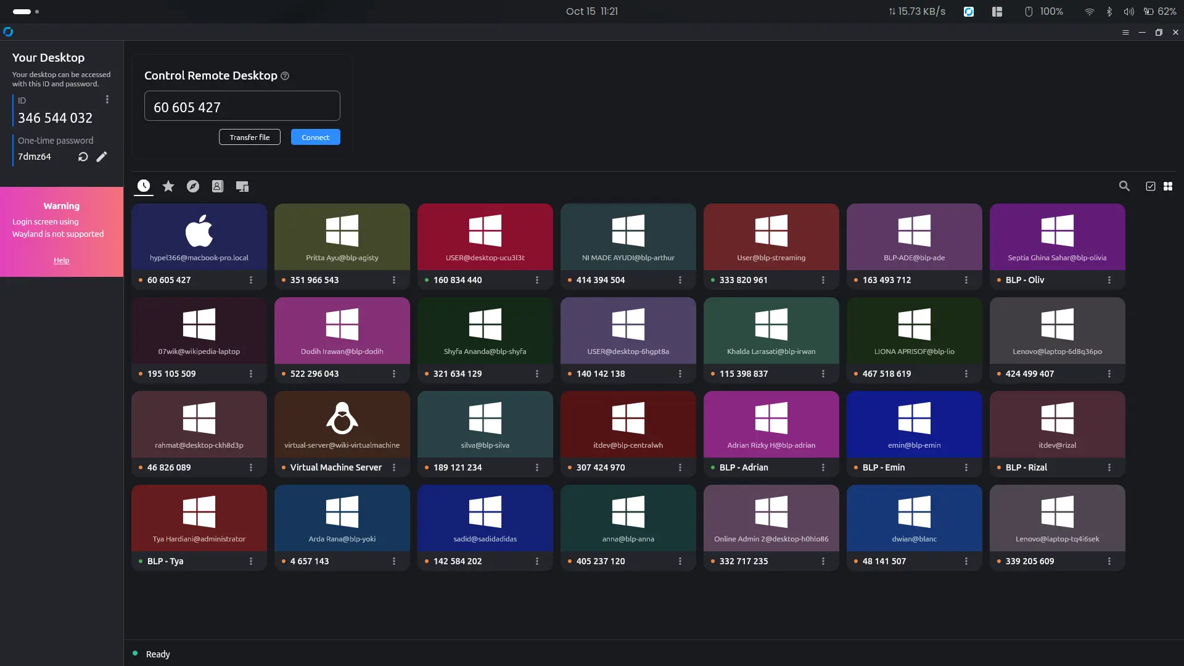Open options menu for 351 966 543

pos(394,280)
